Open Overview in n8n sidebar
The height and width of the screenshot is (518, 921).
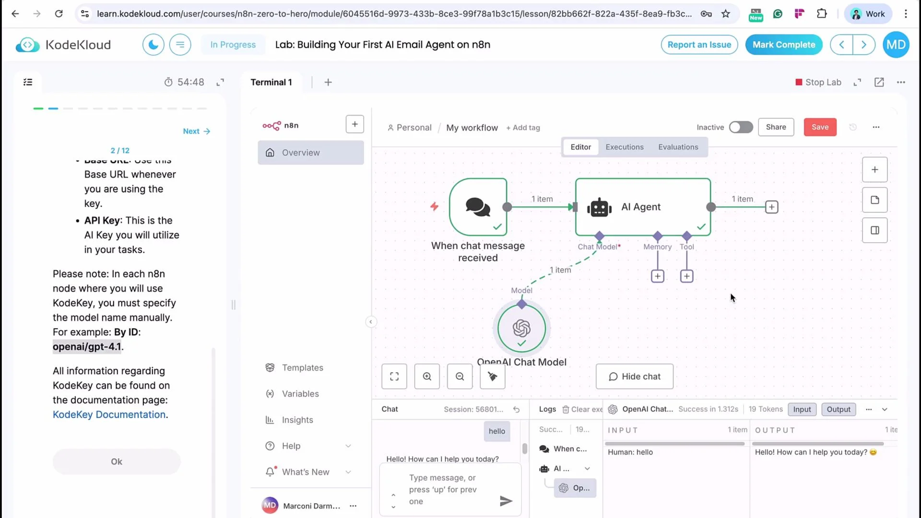coord(310,153)
